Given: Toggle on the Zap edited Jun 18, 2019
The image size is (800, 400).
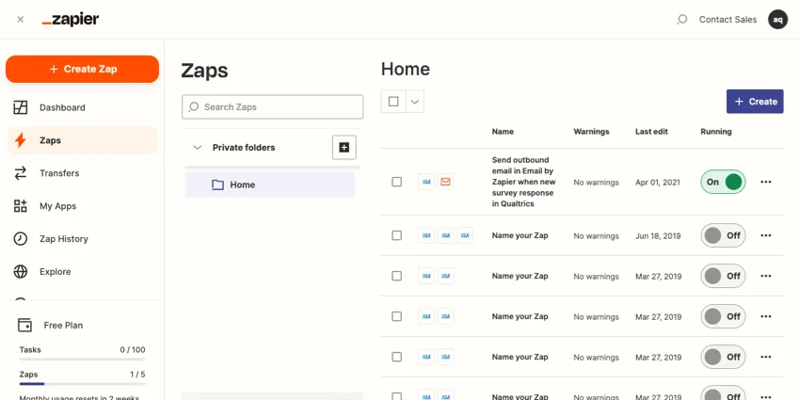Looking at the screenshot, I should pyautogui.click(x=723, y=236).
